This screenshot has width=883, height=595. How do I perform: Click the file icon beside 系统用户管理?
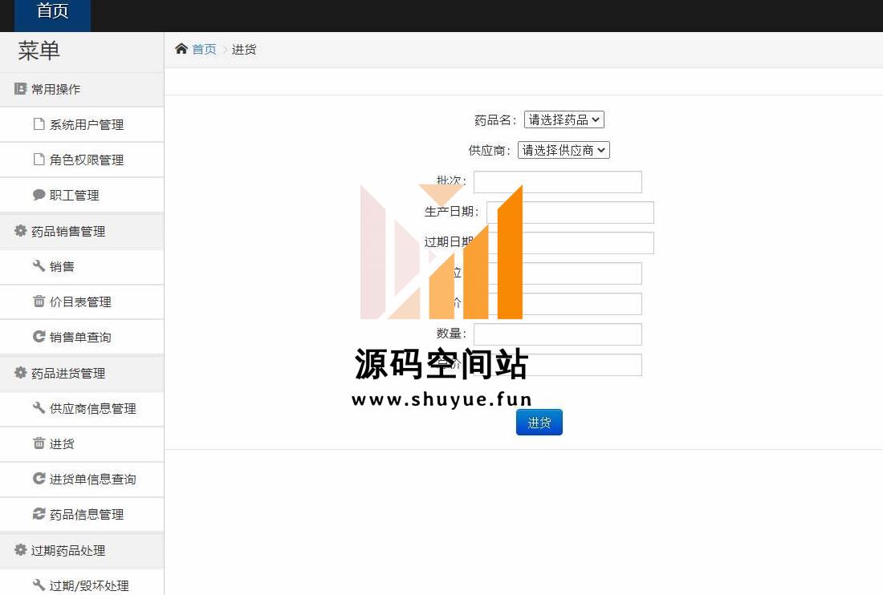point(39,124)
